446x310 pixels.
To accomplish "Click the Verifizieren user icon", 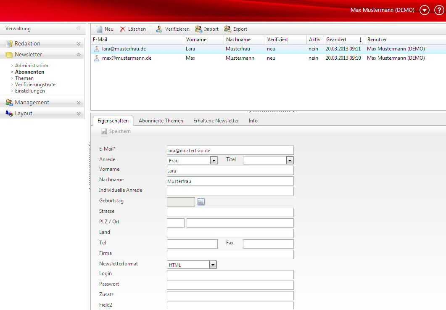I will tap(159, 29).
